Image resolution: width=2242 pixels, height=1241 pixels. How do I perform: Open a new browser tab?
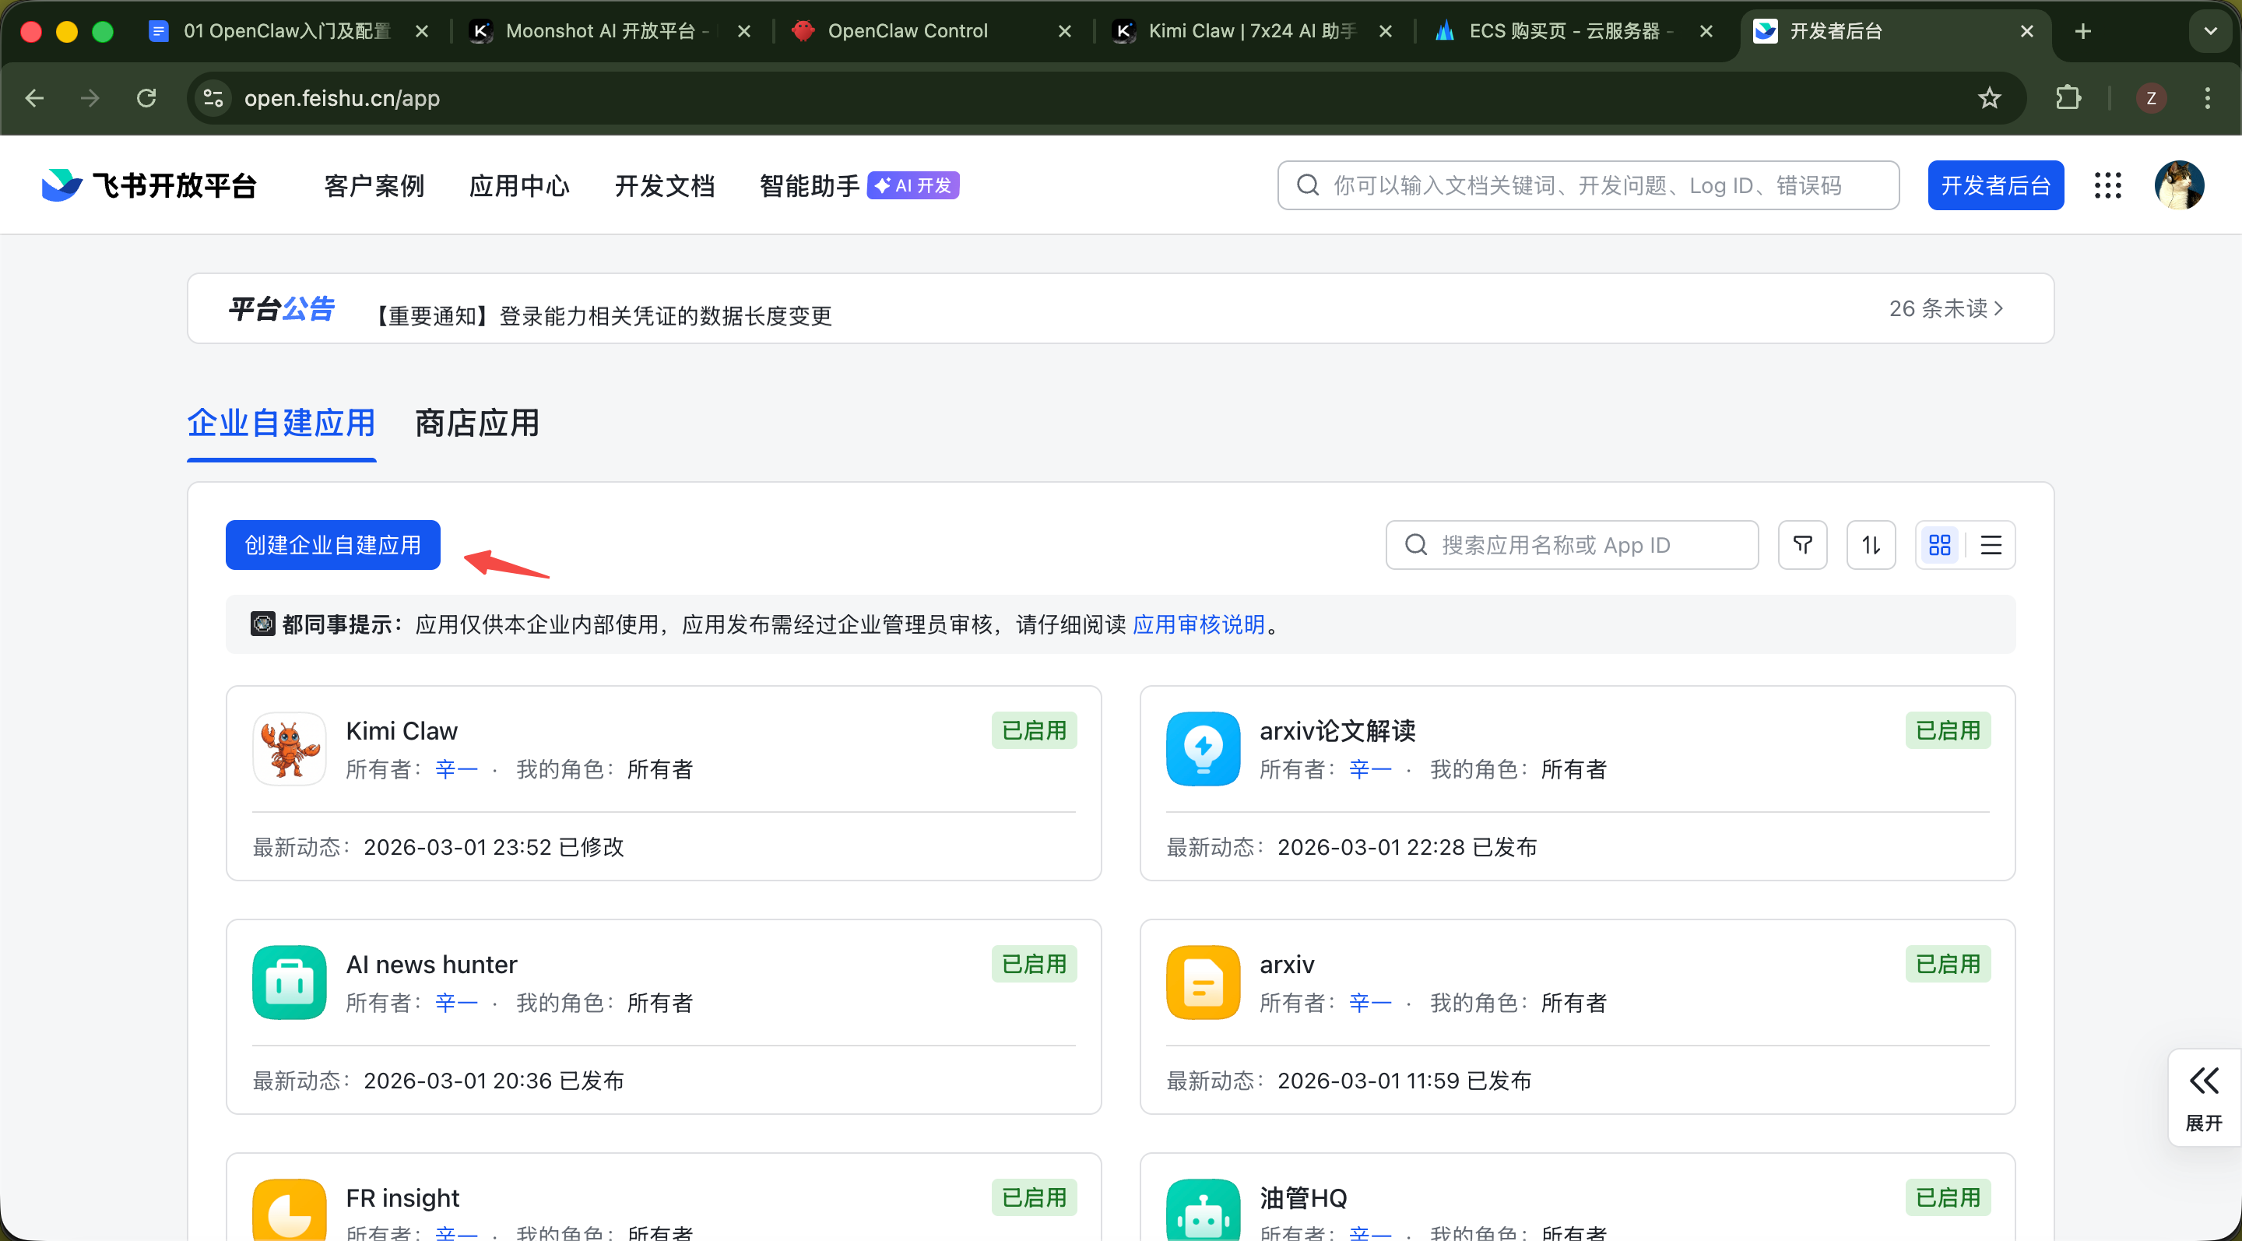click(2082, 31)
